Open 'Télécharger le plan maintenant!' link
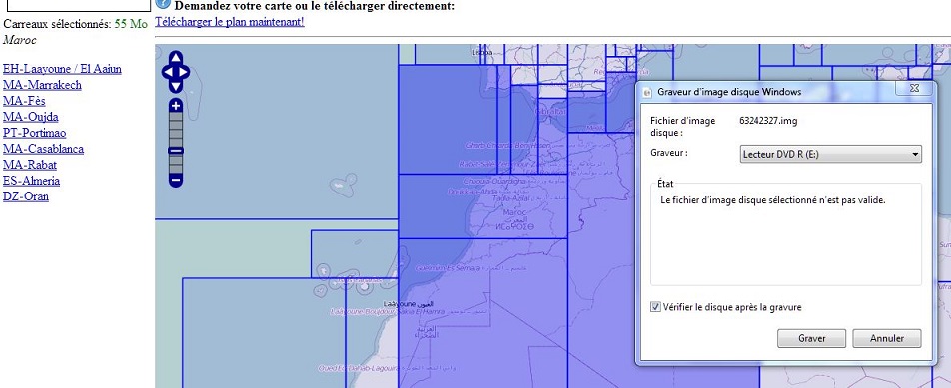 230,22
